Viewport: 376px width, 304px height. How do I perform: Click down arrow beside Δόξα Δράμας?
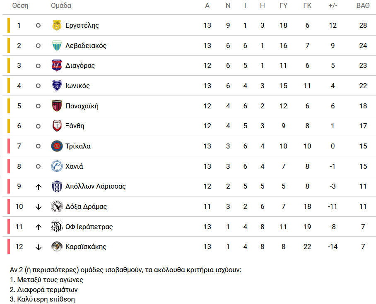pos(38,207)
